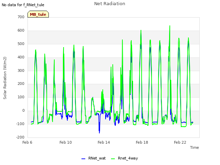Click the Feb 6 x-axis tick label
Viewport: 220px width, 165px height.
(27, 142)
